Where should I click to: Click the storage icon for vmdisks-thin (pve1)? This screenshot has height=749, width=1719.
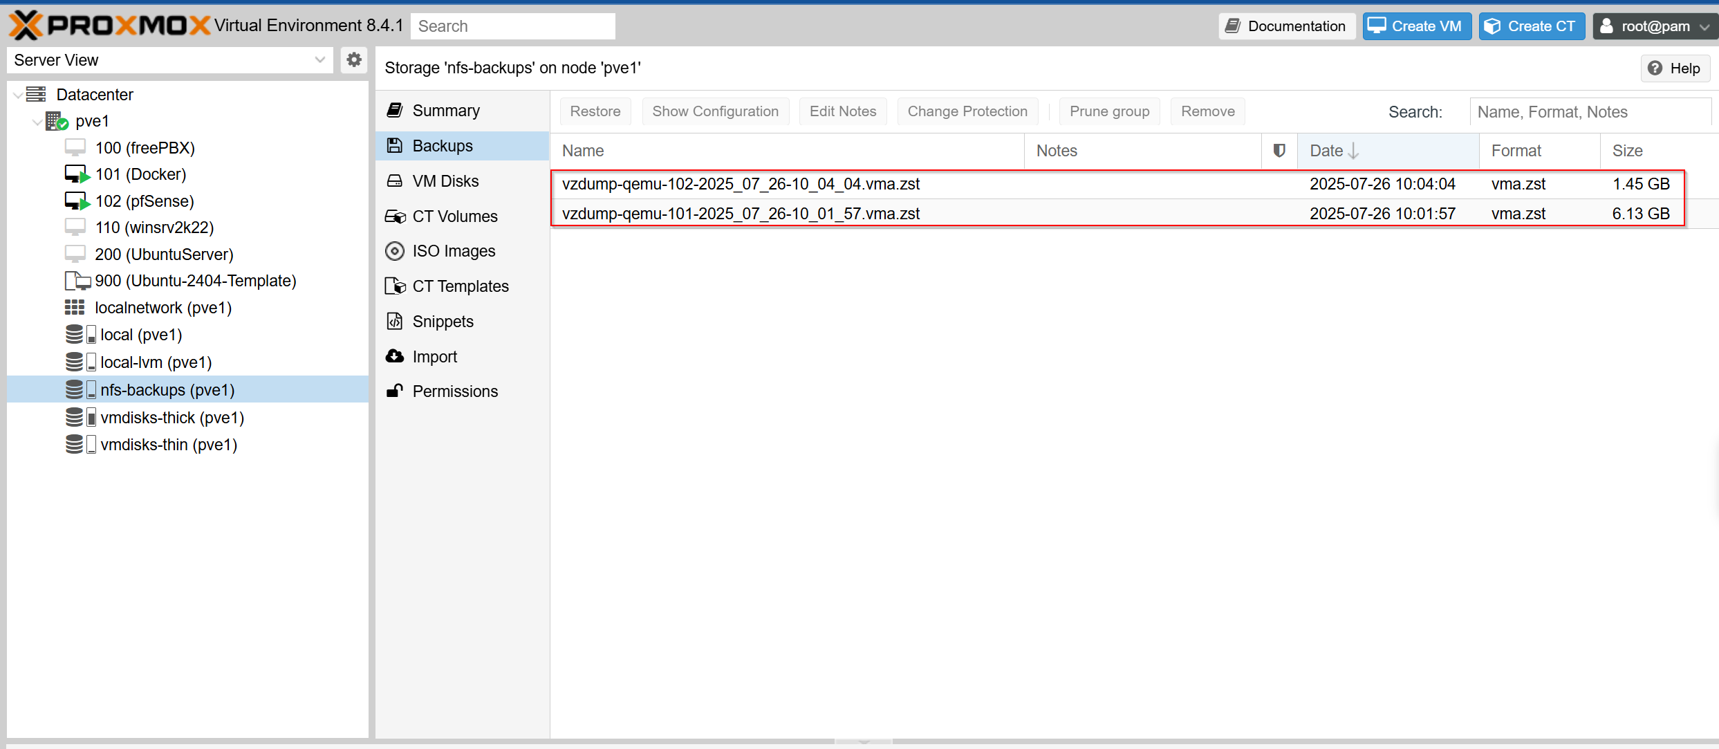pos(80,444)
